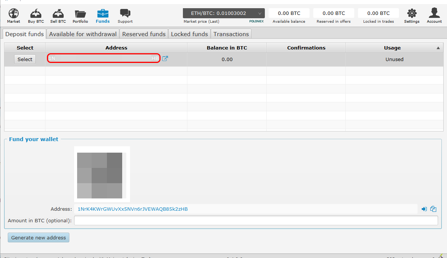Switch to the Deposit funds tab
Viewport: 447px width, 258px height.
click(25, 34)
